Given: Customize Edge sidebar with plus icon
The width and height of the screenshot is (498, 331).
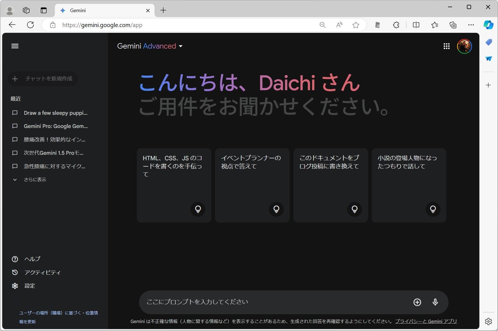Looking at the screenshot, I should click(488, 85).
